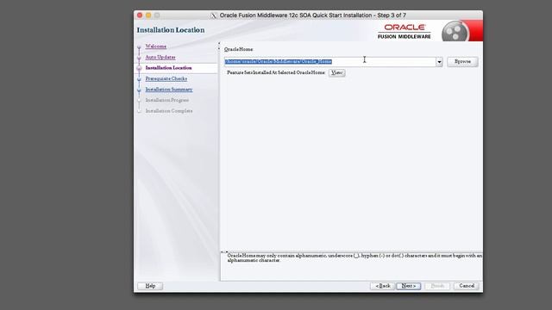Click the message pane collapse arrows
Image resolution: width=552 pixels, height=310 pixels.
(224, 251)
